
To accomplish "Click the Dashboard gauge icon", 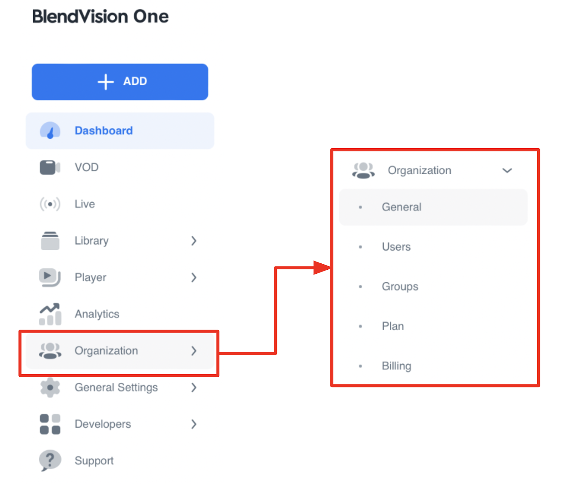I will tap(50, 130).
